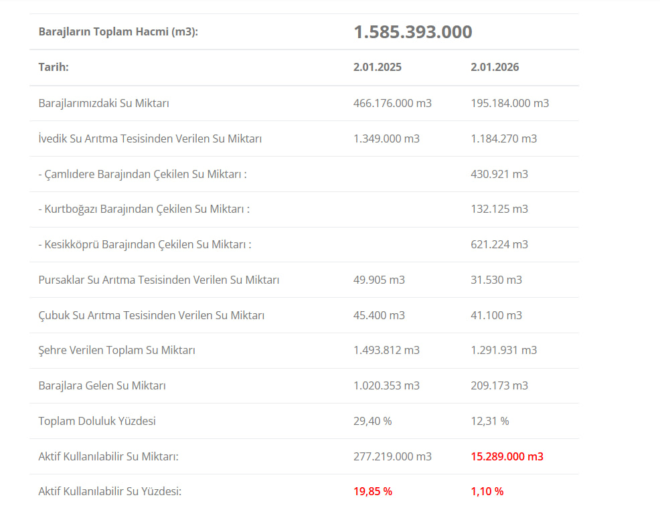Select the 2.01.2025 date column header
Image resolution: width=660 pixels, height=532 pixels.
(x=378, y=68)
